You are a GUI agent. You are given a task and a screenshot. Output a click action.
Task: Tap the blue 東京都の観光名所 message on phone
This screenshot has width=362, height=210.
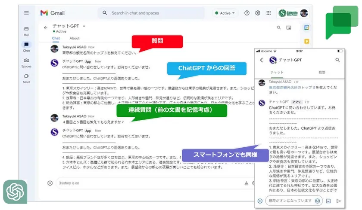click(x=303, y=90)
